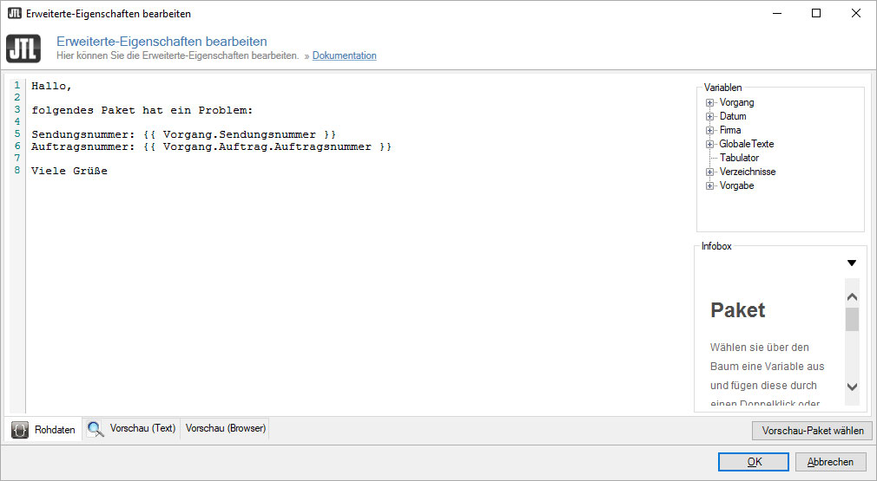This screenshot has height=481, width=877.
Task: Expand the Vorgang variable node
Action: pos(710,103)
